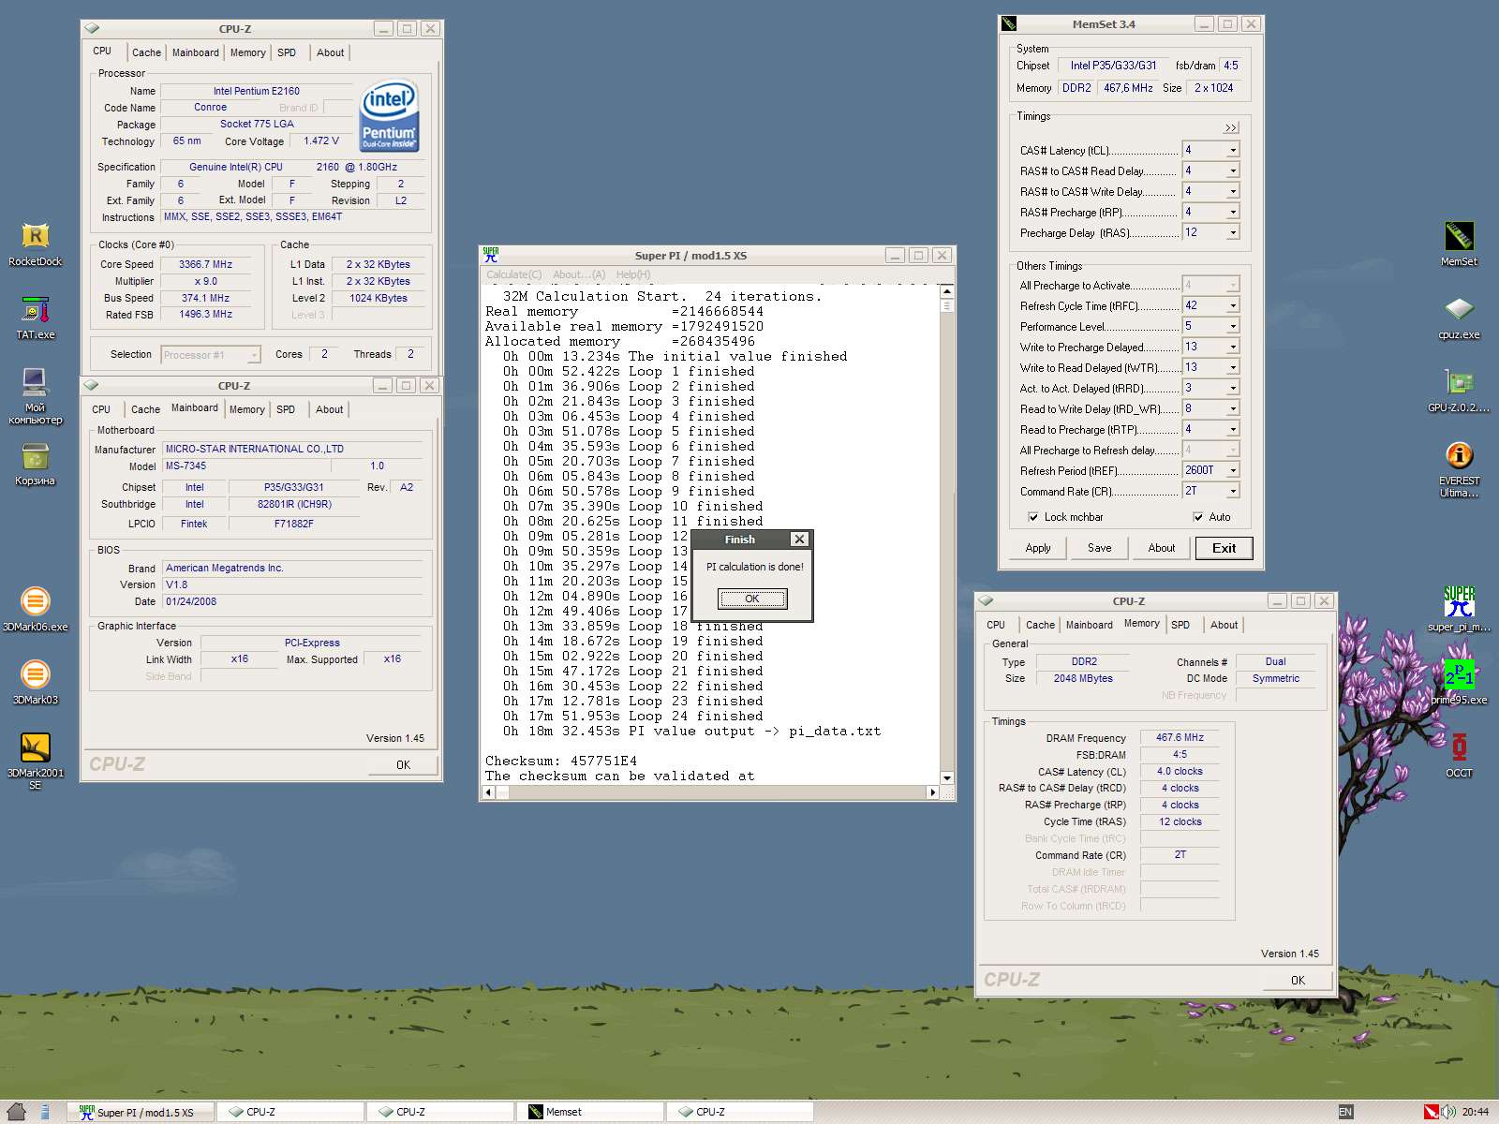Image resolution: width=1499 pixels, height=1124 pixels.
Task: Open RAS# Precharge (tRP) dropdown
Action: (x=1233, y=212)
